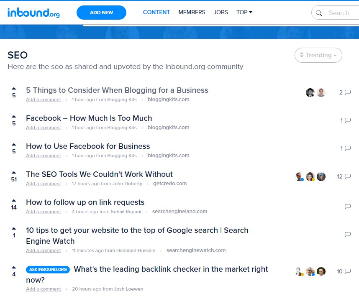The height and width of the screenshot is (301, 359).
Task: Open 'Facebook – How Much Is Too Much' article
Action: click(89, 118)
